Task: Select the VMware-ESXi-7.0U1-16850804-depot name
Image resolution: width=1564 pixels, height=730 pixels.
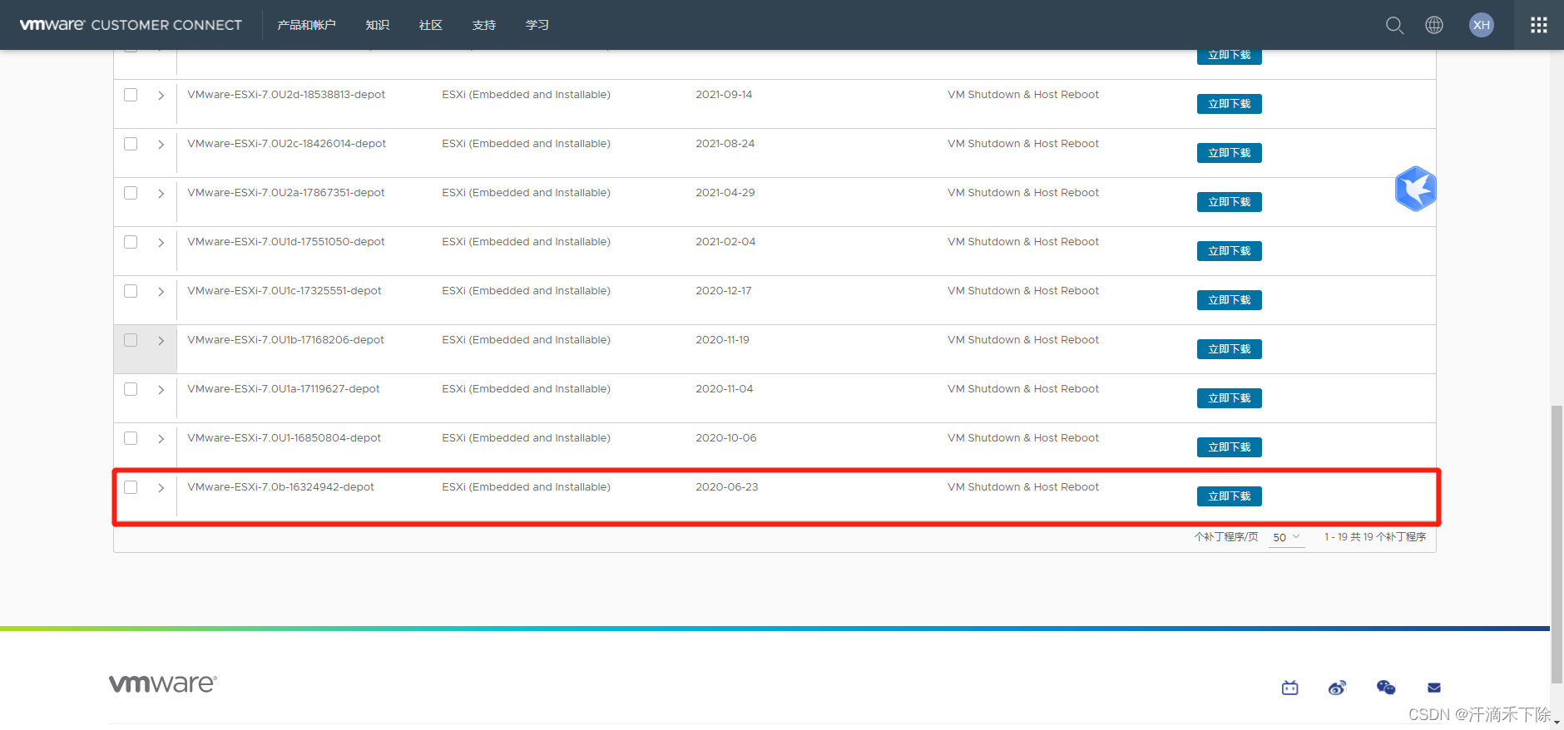Action: [285, 438]
